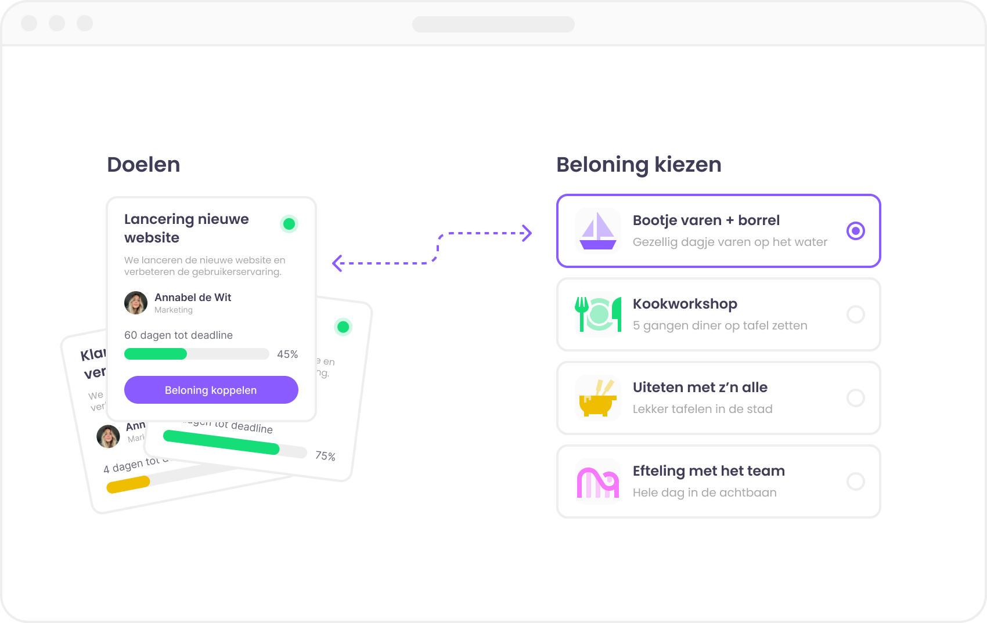This screenshot has width=987, height=623.
Task: Click 'Hele dag in de achtbaan' text
Action: (705, 492)
